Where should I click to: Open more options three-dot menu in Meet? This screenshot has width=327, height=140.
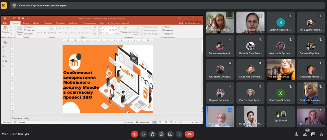click(179, 134)
